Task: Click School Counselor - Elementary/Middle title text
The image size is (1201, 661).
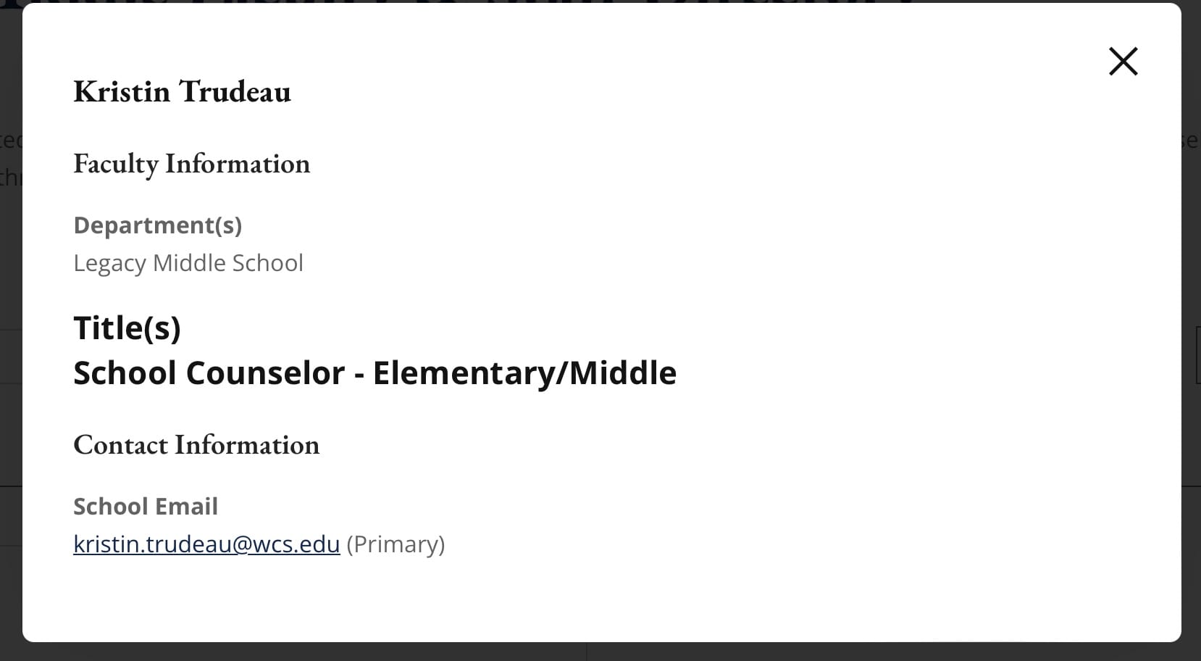Action: tap(374, 373)
